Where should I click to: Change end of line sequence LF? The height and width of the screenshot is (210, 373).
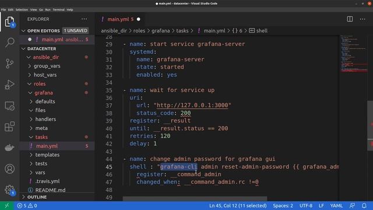pyautogui.click(x=321, y=205)
